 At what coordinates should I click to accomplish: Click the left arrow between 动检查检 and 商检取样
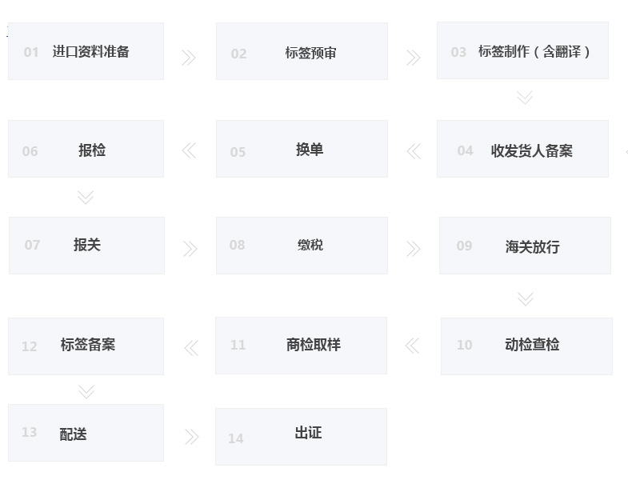coord(412,346)
